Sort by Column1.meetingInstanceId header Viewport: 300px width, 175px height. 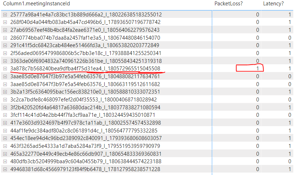click(x=36, y=4)
